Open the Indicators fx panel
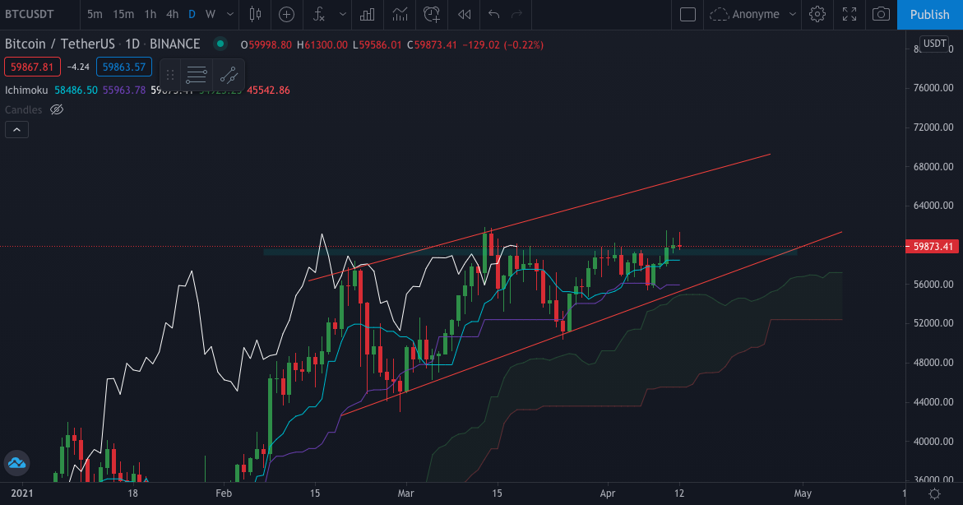The image size is (963, 505). pos(317,15)
